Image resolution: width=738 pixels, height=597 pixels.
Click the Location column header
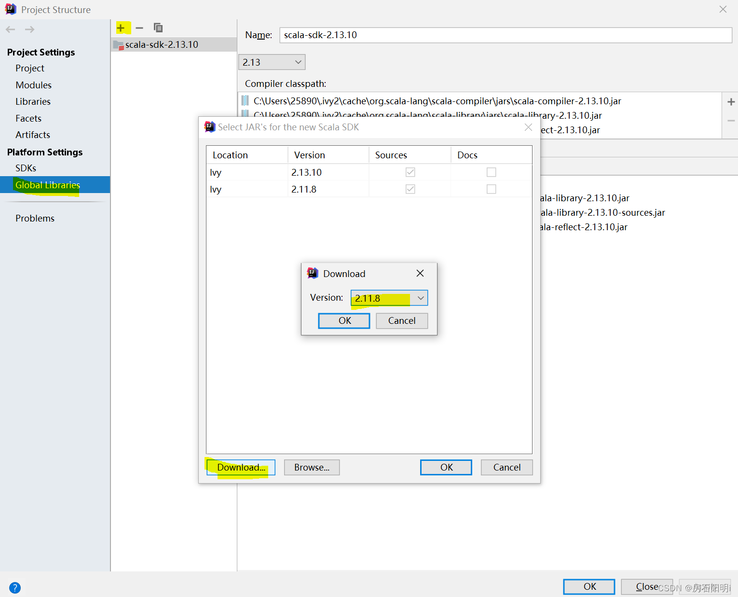247,155
